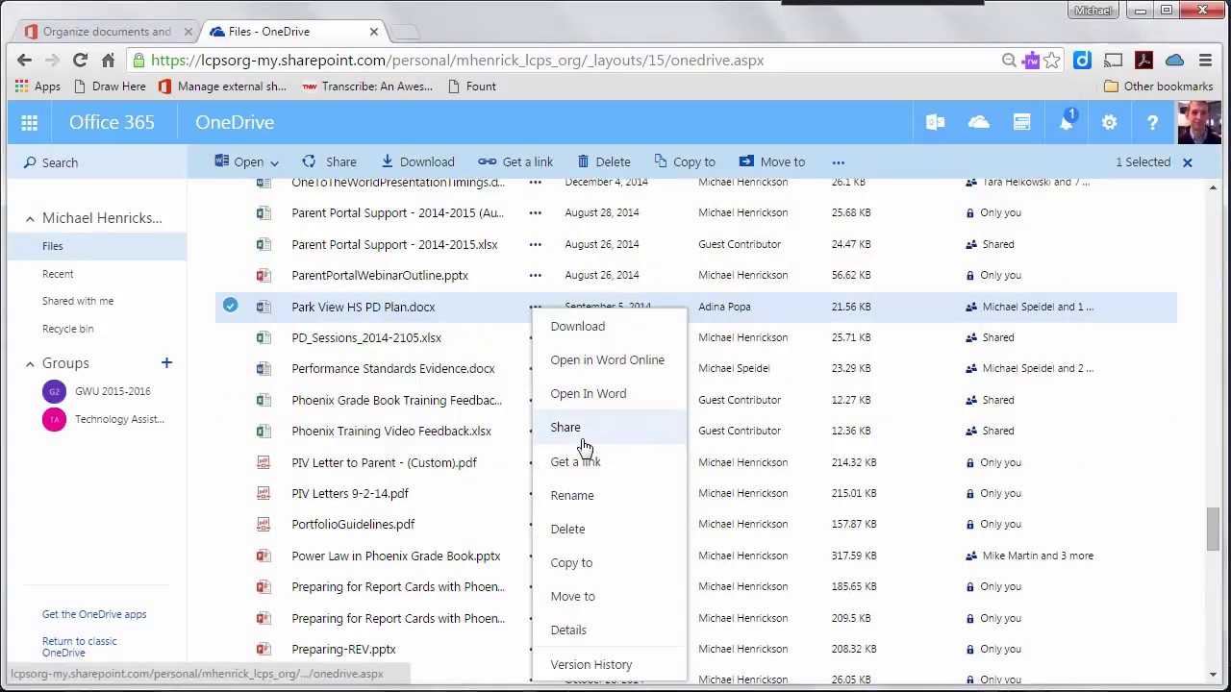The width and height of the screenshot is (1231, 692).
Task: Reload the current page
Action: click(81, 60)
